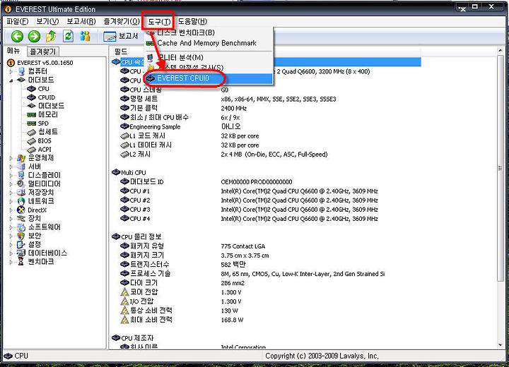
Task: Switch to the 즐겨찾기 tab
Action: (43, 52)
